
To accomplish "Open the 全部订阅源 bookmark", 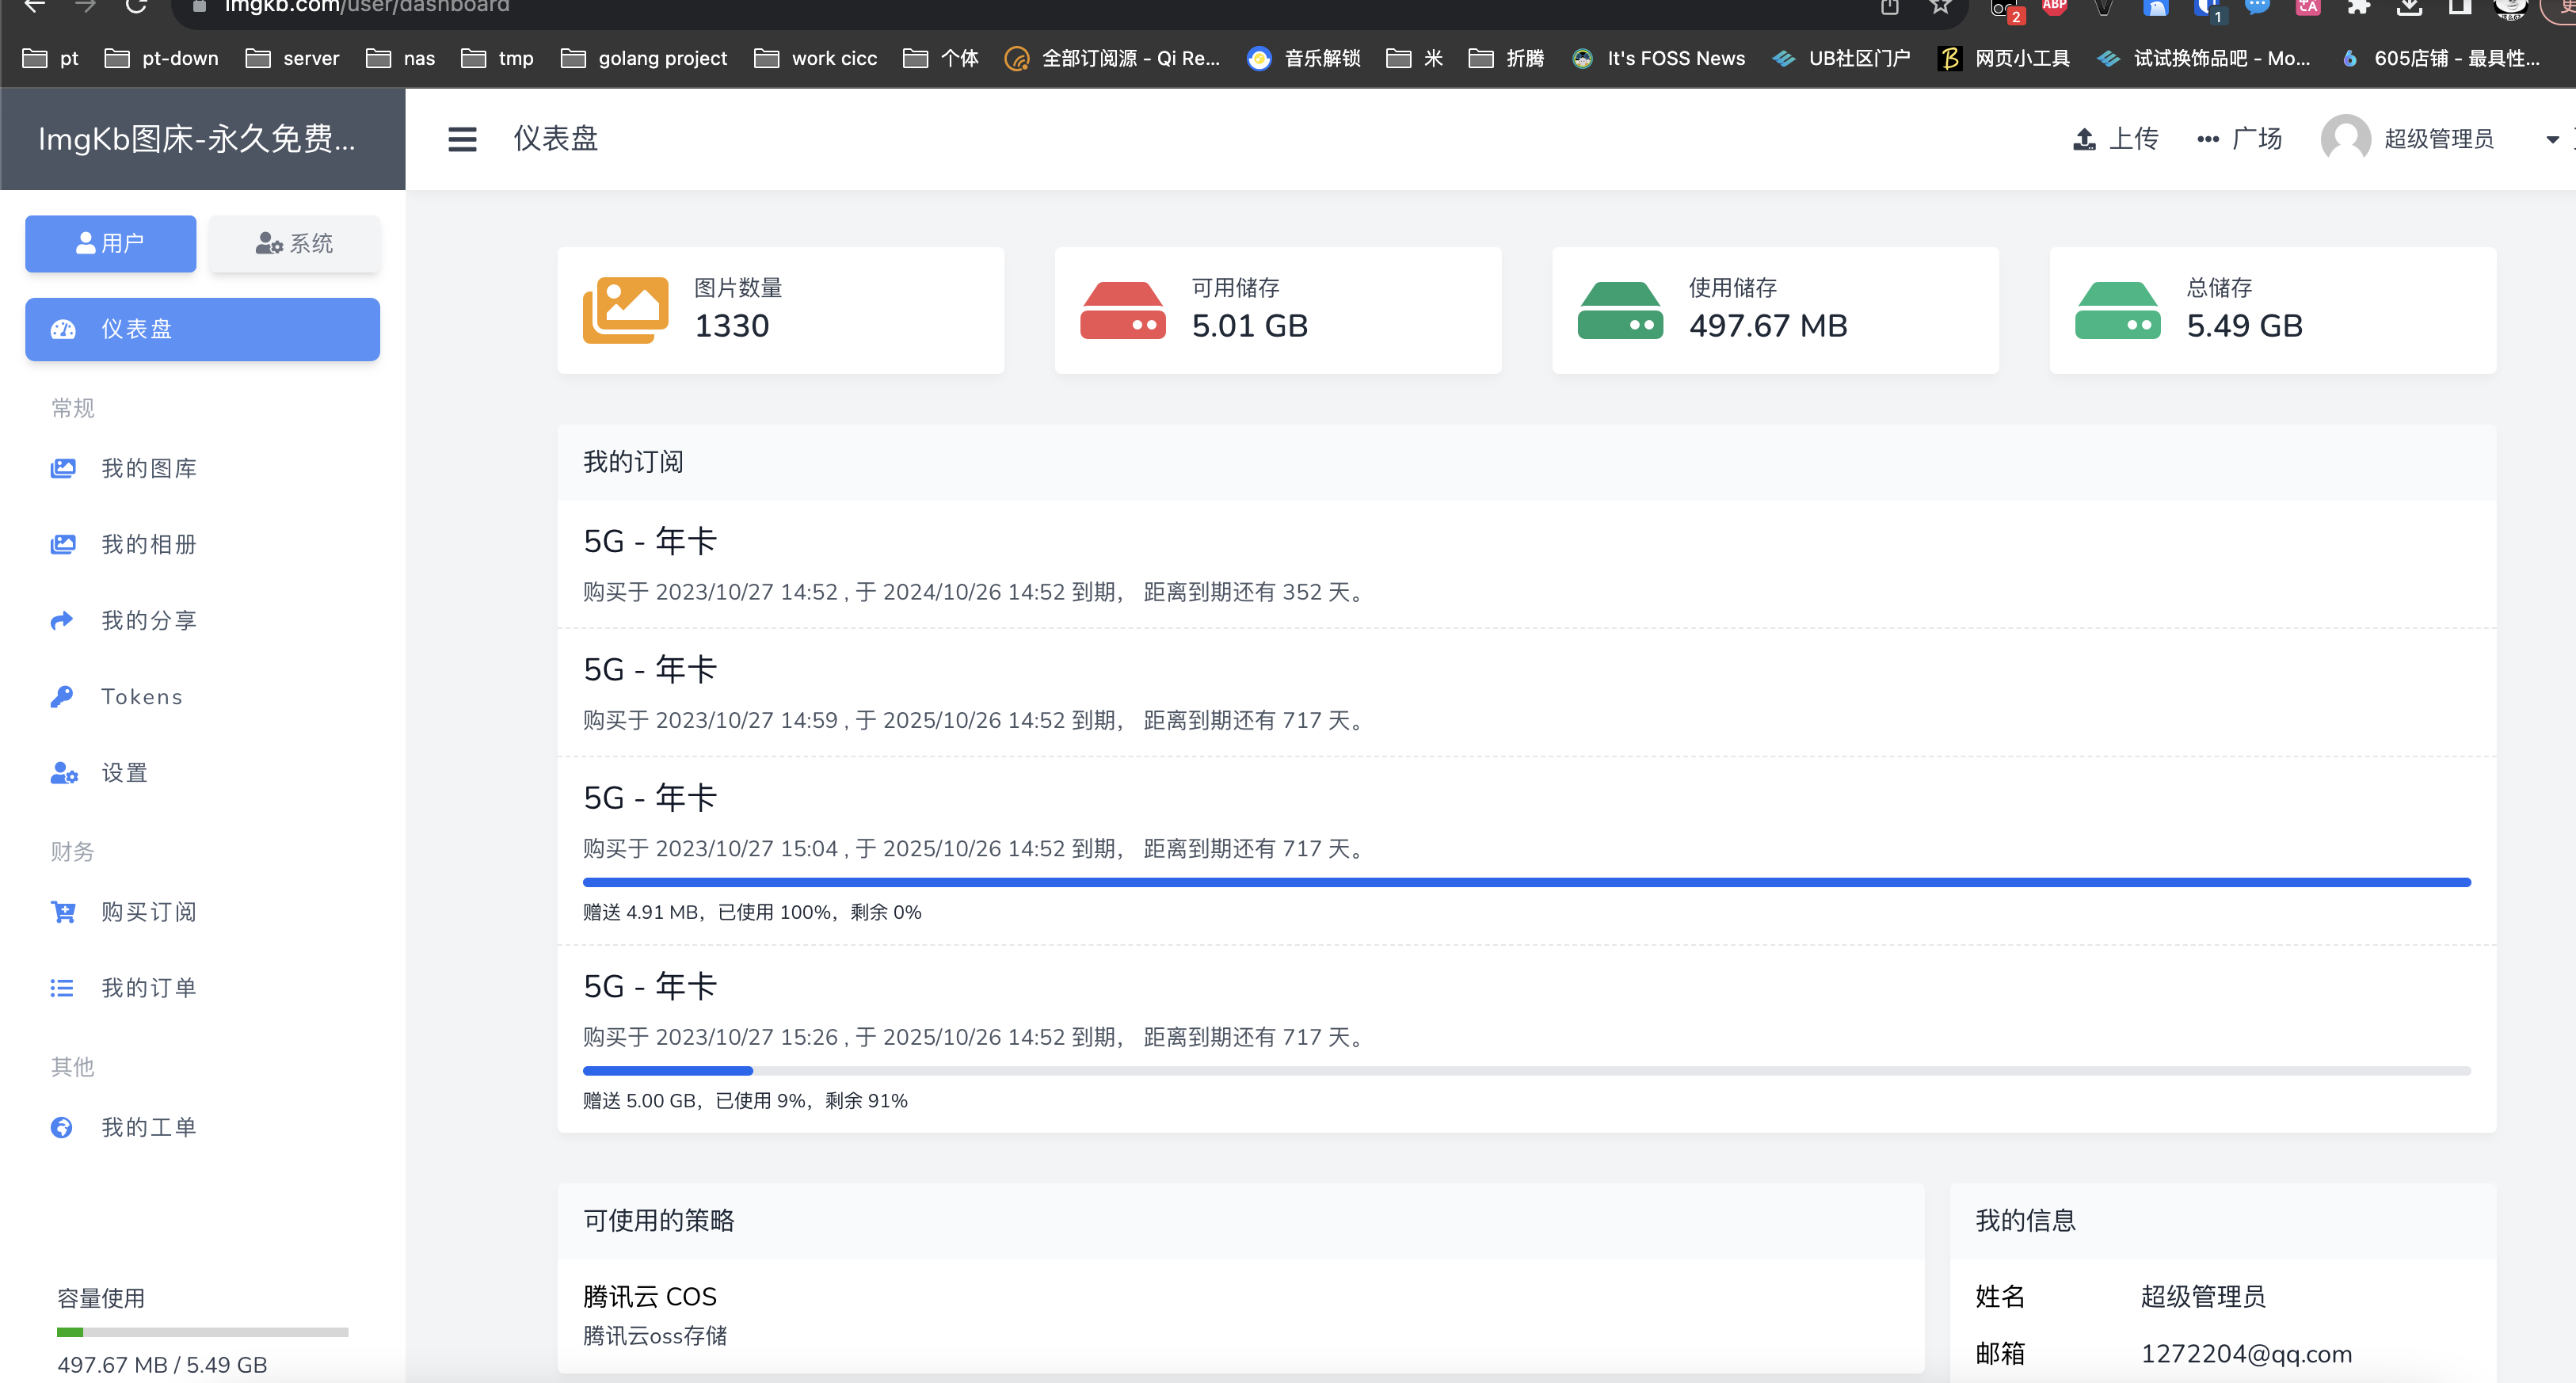I will pyautogui.click(x=1112, y=58).
